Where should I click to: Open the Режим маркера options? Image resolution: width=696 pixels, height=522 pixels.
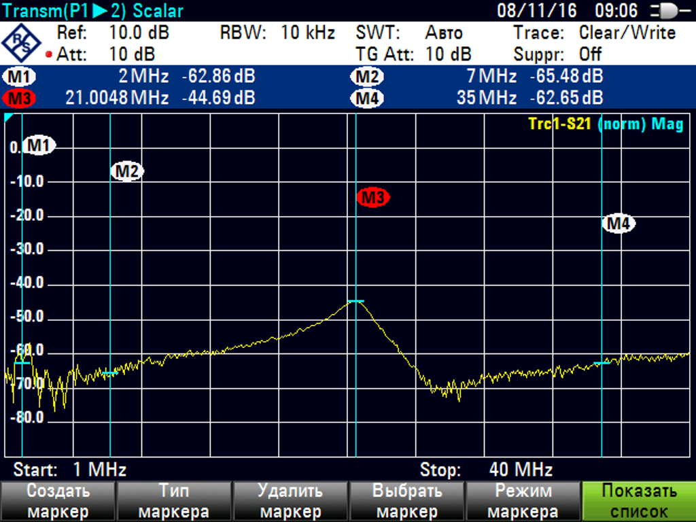click(x=523, y=502)
